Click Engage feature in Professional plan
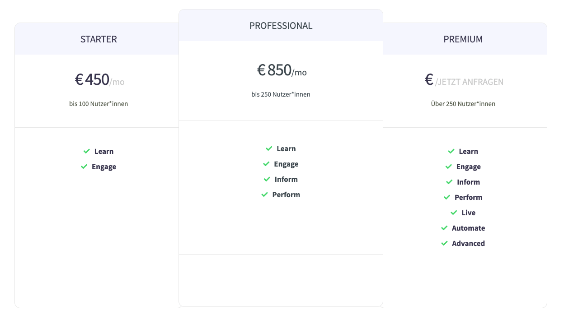 (x=286, y=164)
